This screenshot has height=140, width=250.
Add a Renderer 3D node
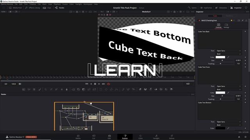tap(171, 89)
